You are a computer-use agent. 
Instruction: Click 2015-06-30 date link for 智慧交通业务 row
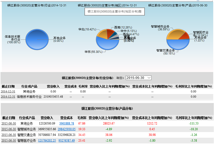point(9,135)
